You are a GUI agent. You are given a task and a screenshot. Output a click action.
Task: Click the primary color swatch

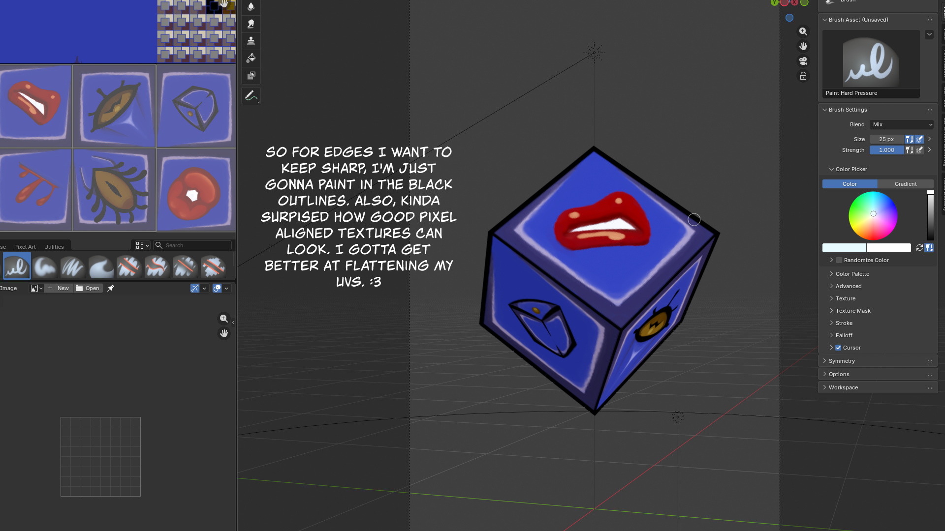click(x=844, y=248)
